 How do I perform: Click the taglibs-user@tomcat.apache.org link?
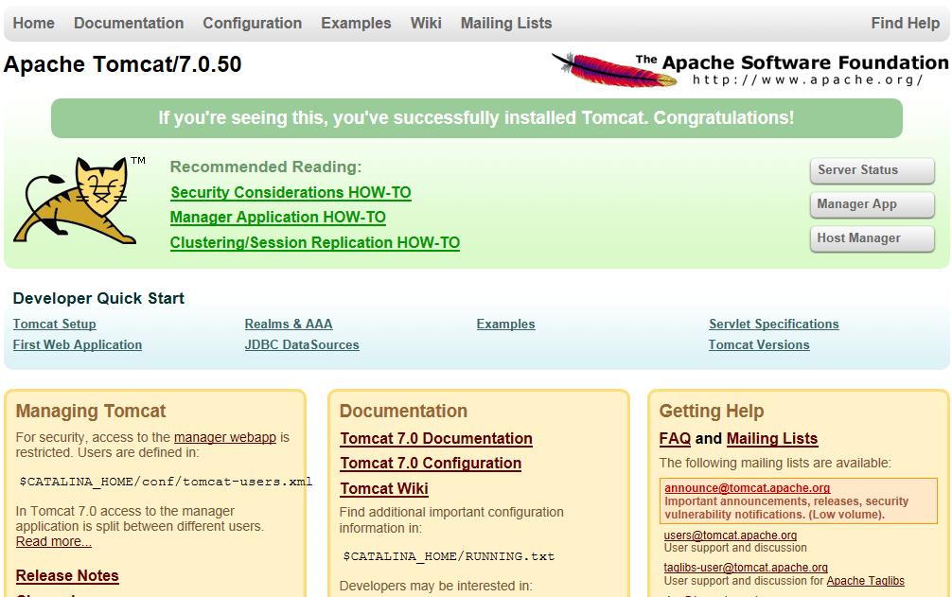[746, 568]
